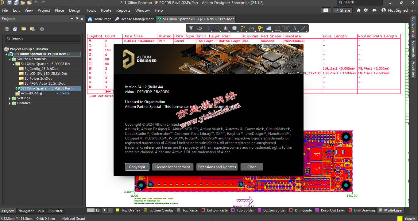The width and height of the screenshot is (418, 221).
Task: Select the interactive length tuning tool
Action: (252, 28)
